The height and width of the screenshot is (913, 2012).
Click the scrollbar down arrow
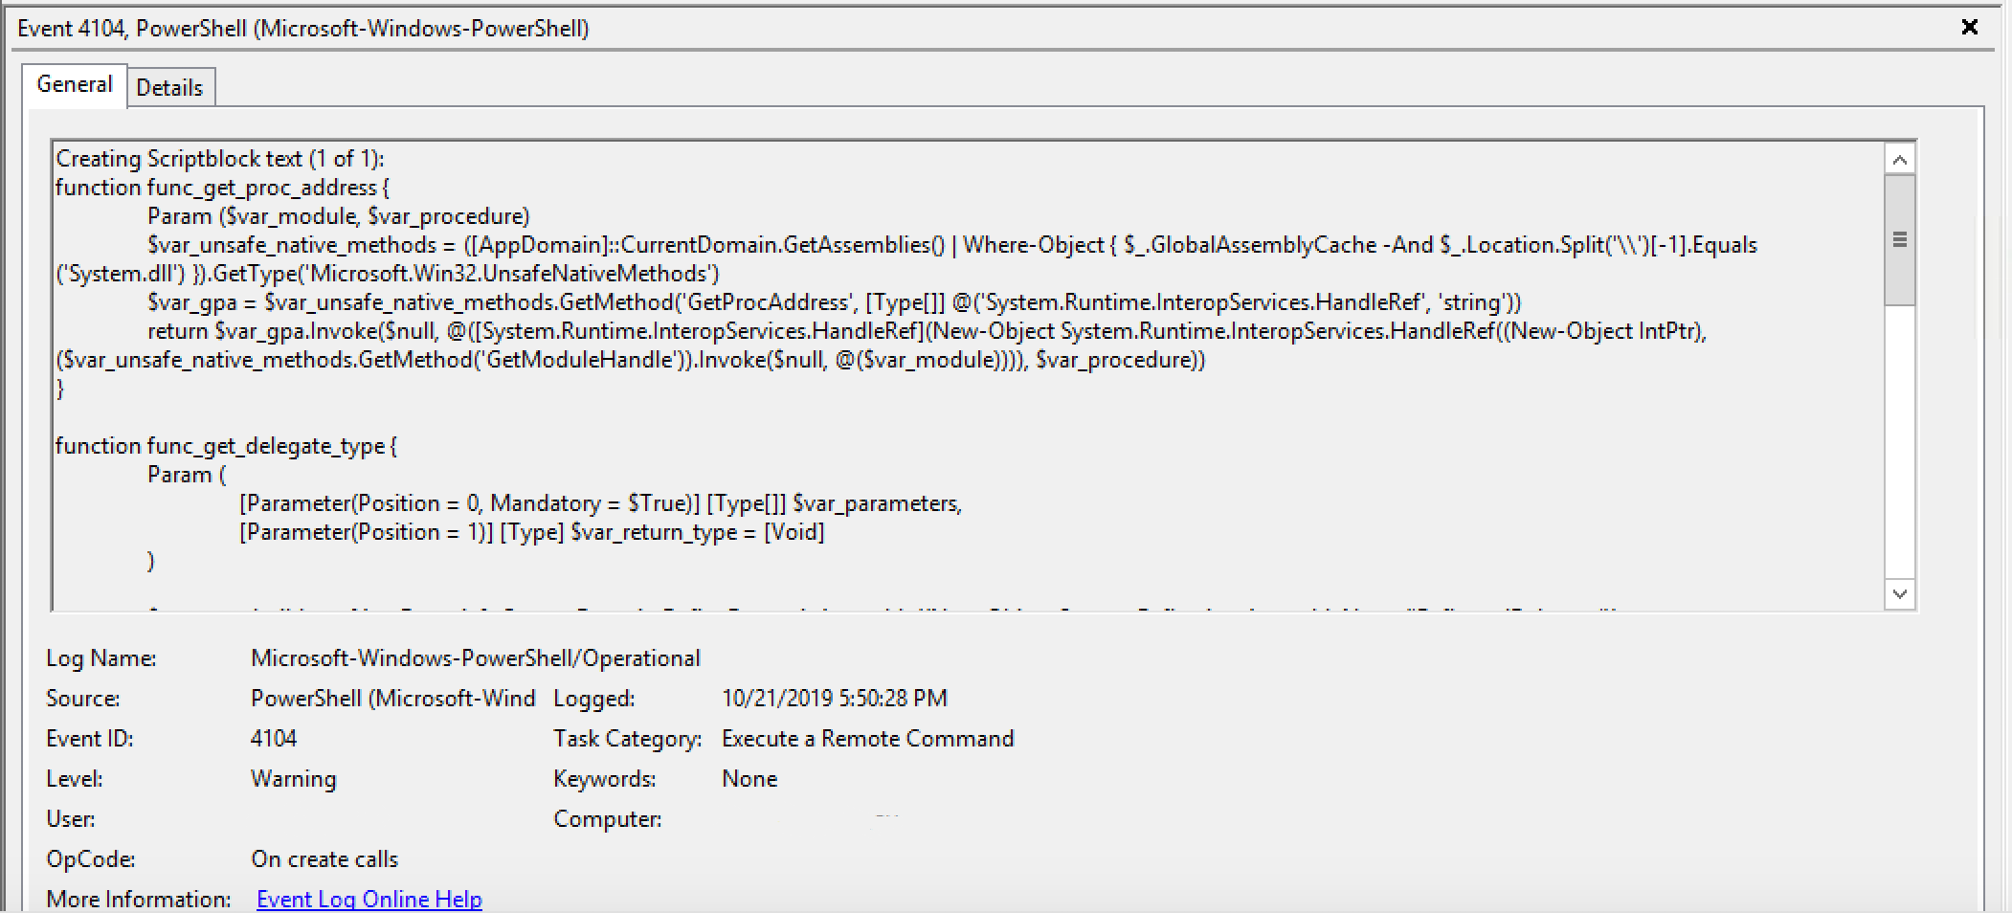point(1899,593)
